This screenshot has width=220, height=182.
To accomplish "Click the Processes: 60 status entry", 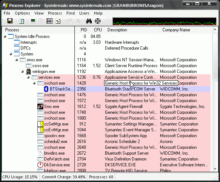I will pyautogui.click(x=101, y=177).
